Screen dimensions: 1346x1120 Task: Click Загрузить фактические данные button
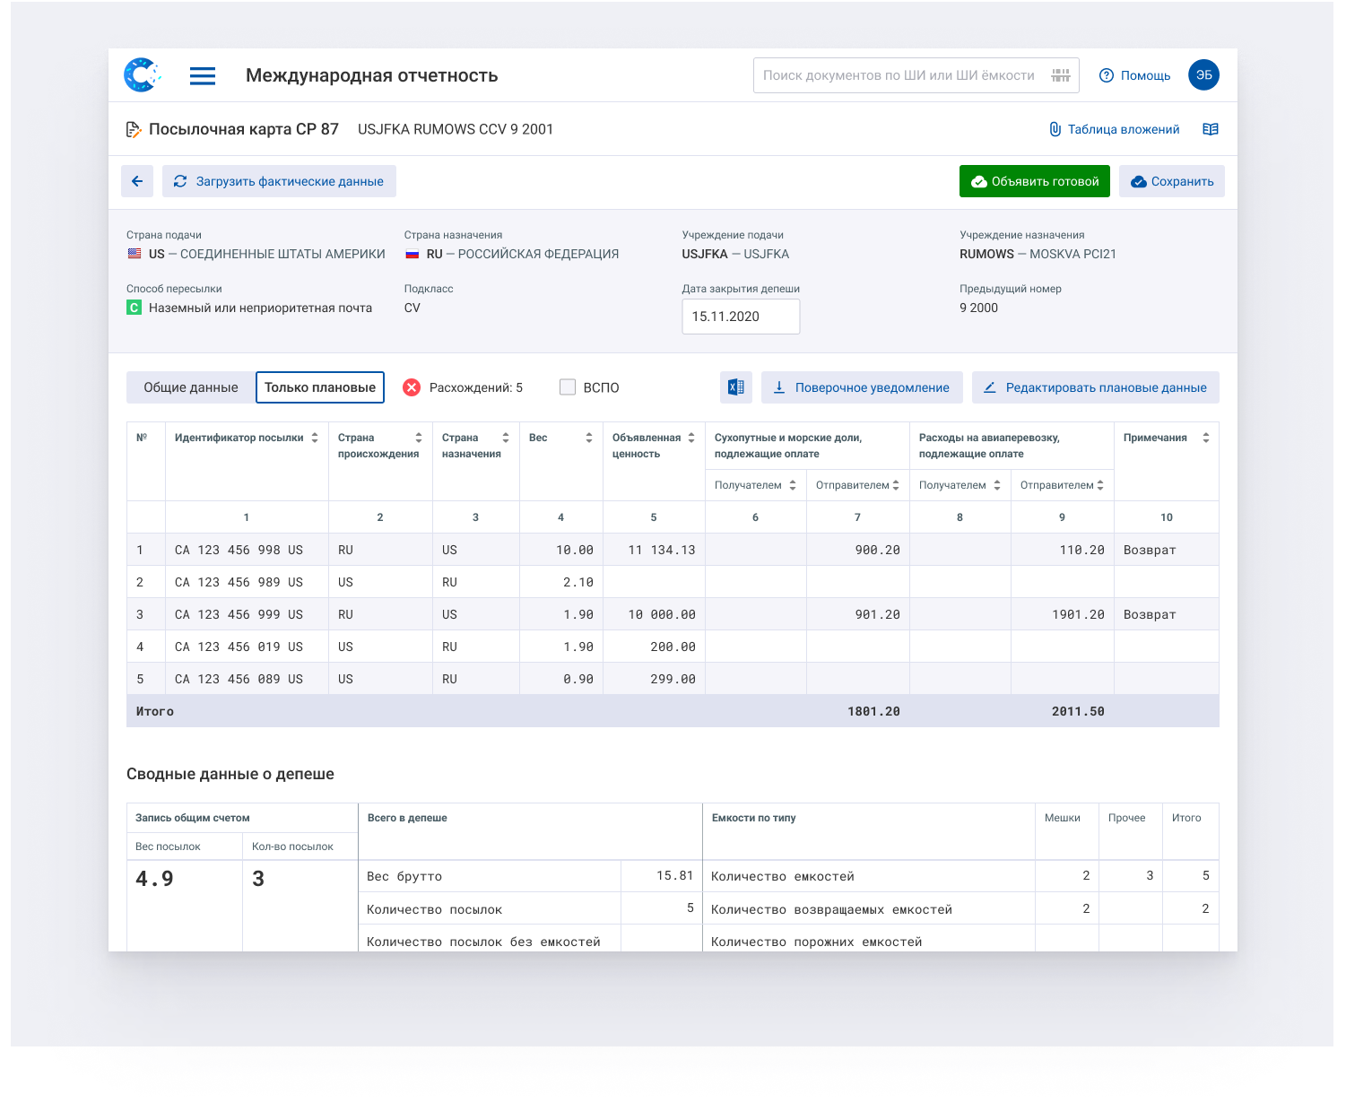click(x=279, y=181)
